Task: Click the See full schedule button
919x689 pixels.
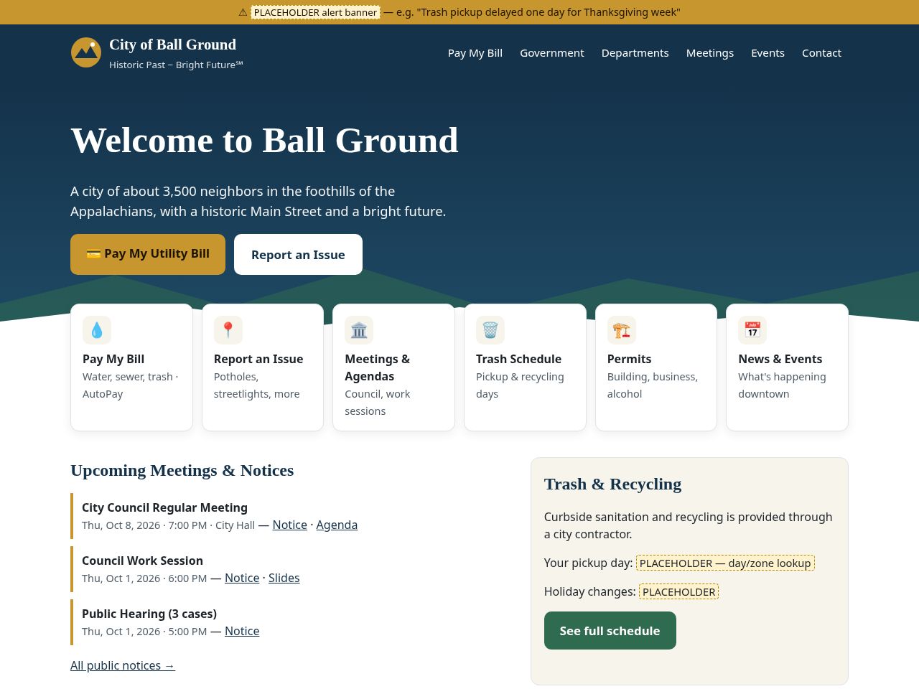Action: point(610,631)
